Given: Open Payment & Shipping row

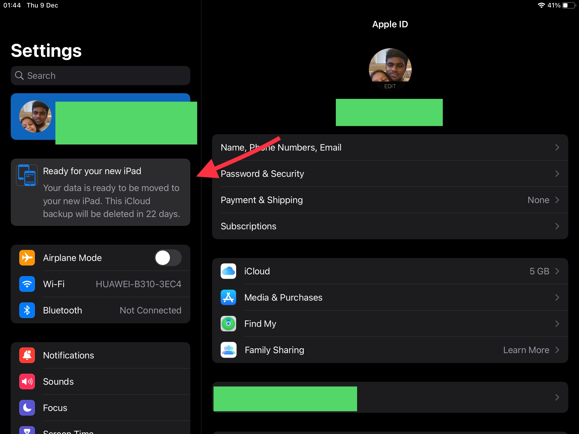Looking at the screenshot, I should pos(390,200).
